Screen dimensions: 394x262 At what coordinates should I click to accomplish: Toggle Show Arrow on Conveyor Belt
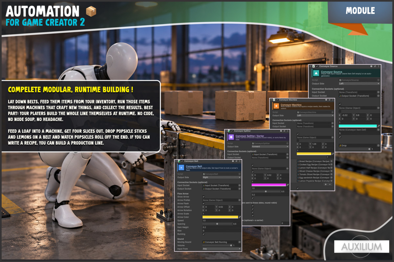coord(204,197)
